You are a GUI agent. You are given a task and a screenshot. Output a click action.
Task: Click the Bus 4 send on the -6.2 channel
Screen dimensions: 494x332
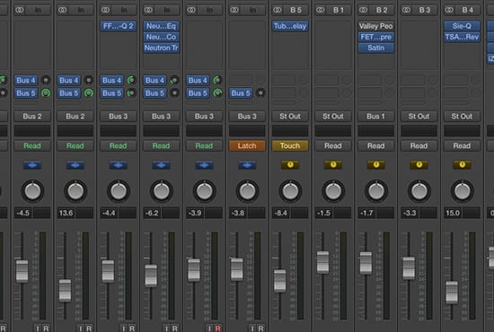coord(155,80)
